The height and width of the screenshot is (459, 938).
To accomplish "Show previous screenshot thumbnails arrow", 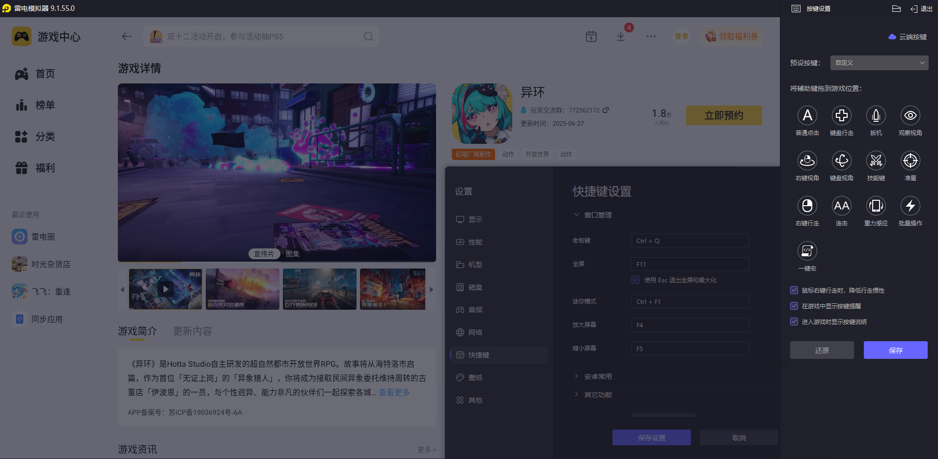I will 122,290.
